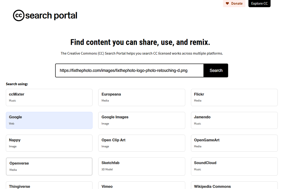Focus the search query input field
This screenshot has width=284, height=189.
(x=129, y=71)
